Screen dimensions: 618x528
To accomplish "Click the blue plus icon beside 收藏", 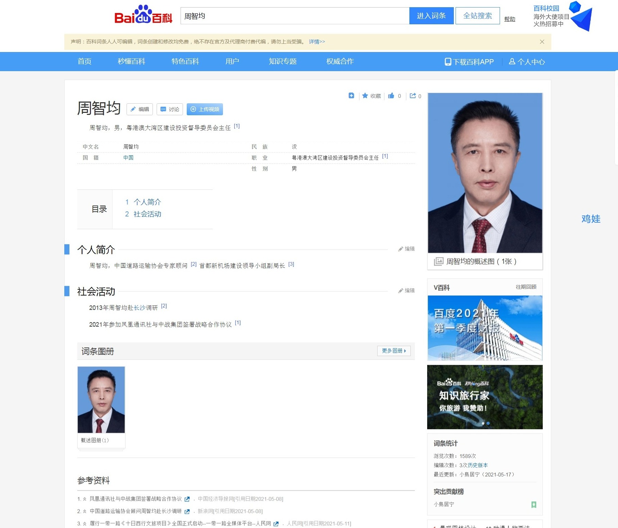I will click(x=351, y=96).
